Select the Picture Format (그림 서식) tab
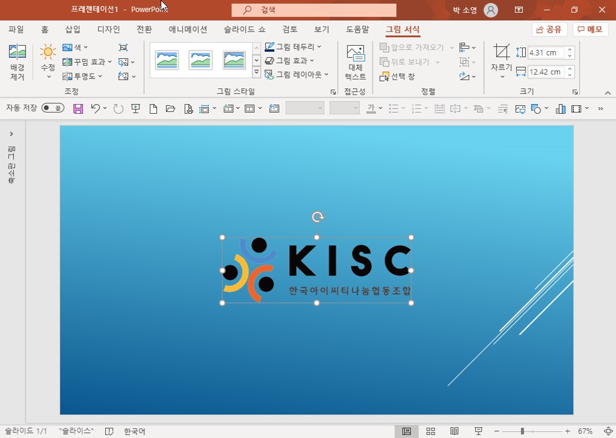616x438 pixels. (x=402, y=29)
